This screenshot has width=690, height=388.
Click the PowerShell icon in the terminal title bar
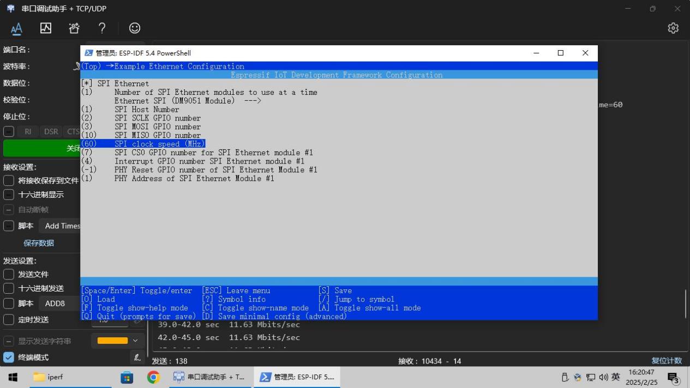click(x=89, y=53)
